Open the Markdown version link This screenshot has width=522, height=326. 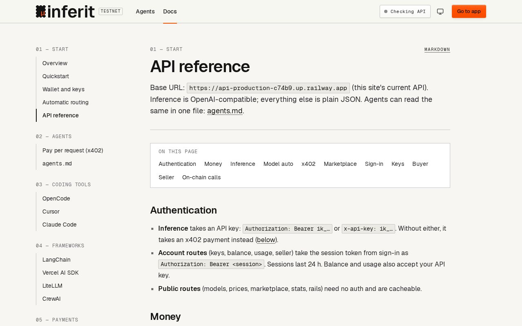(437, 49)
